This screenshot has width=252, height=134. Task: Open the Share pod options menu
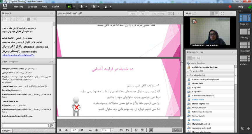[x=179, y=13]
